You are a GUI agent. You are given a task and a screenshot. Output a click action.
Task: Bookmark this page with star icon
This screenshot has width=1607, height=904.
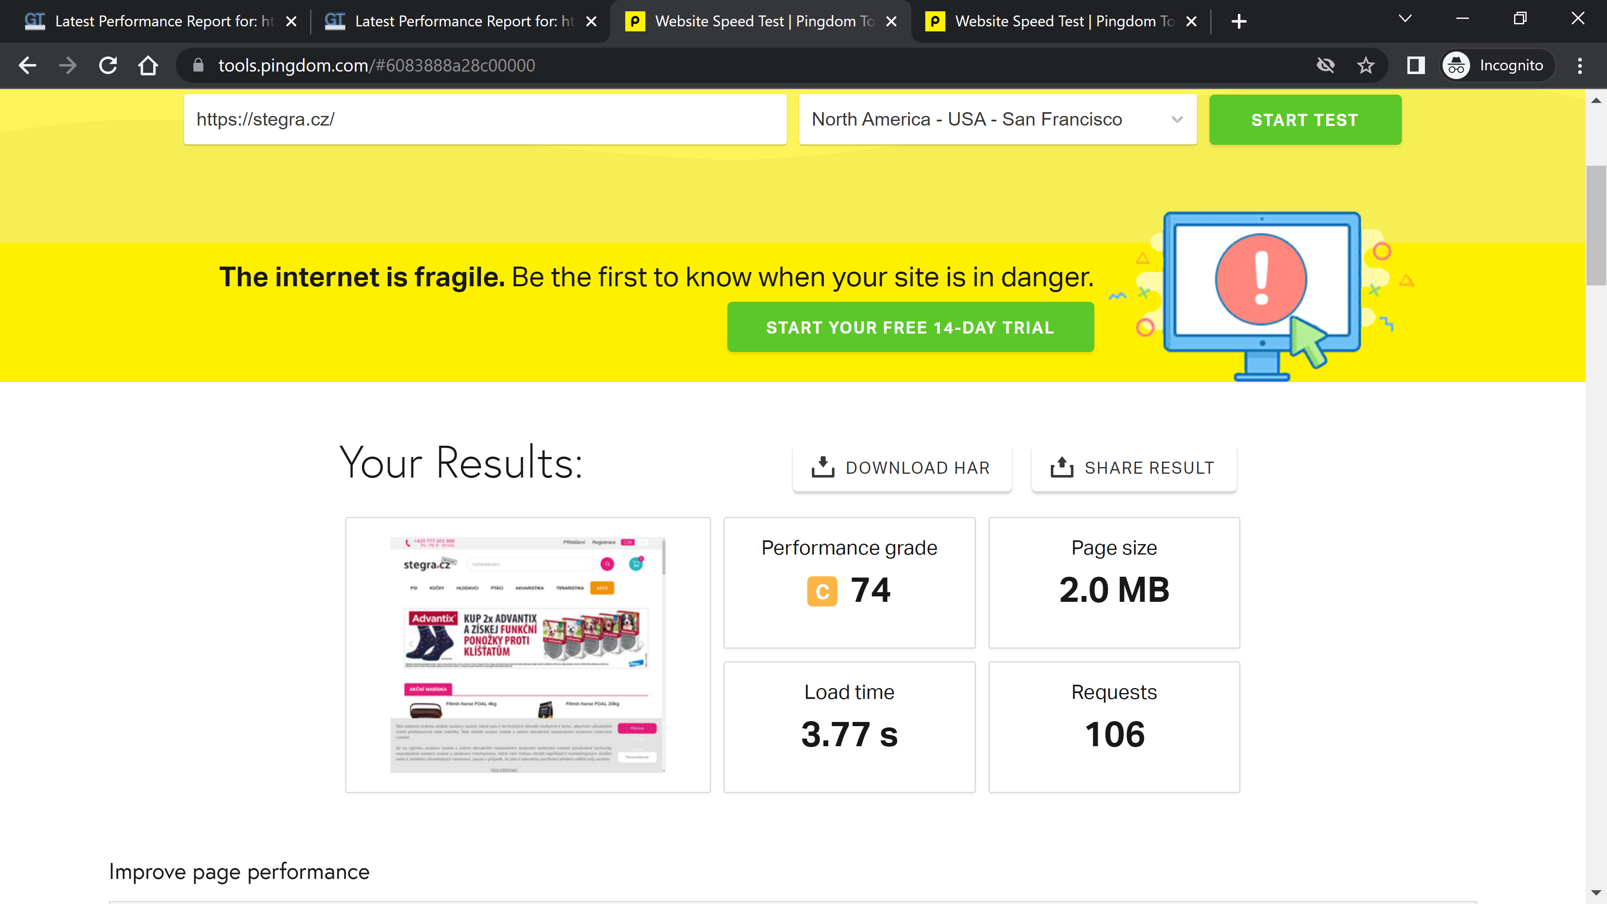pyautogui.click(x=1366, y=66)
